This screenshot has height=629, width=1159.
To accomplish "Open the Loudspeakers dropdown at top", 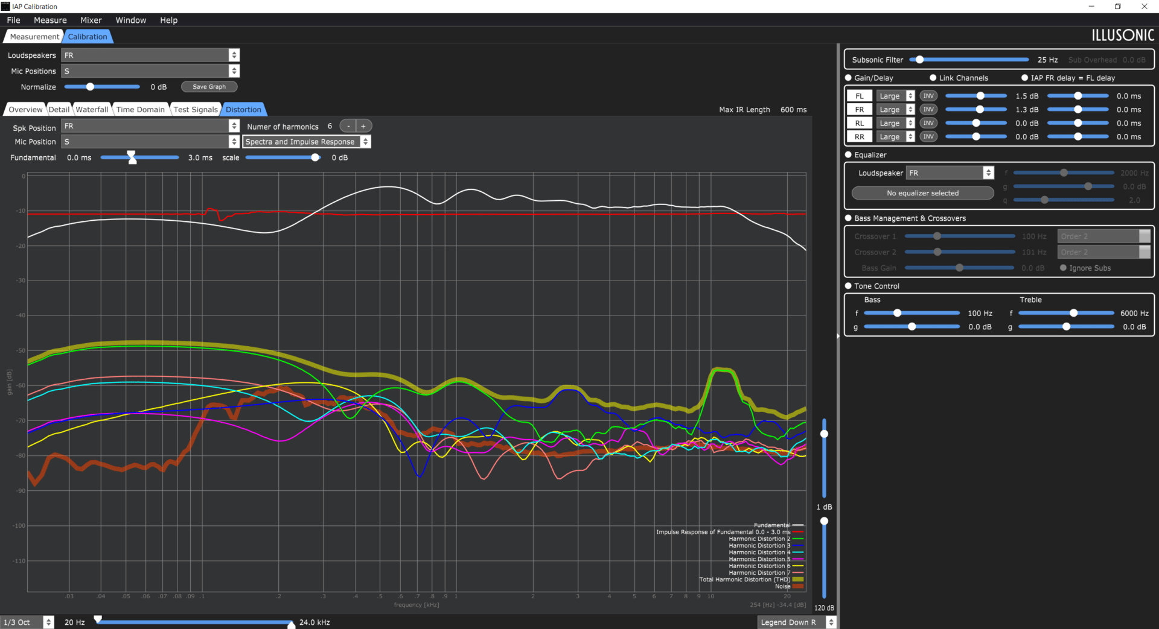I will (x=150, y=55).
